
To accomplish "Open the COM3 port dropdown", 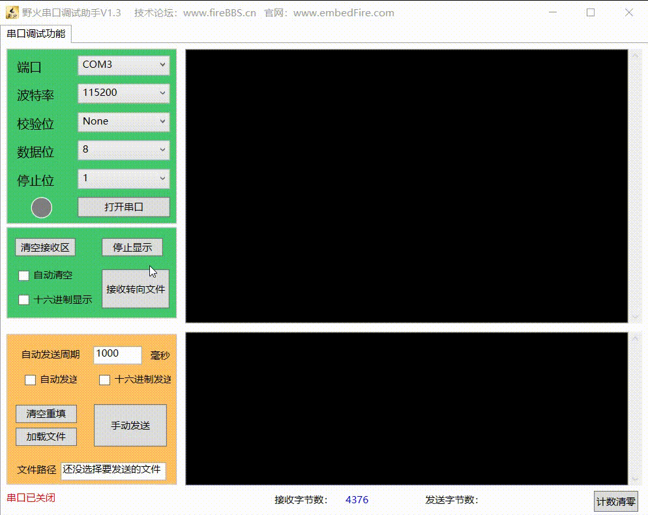I will 123,65.
